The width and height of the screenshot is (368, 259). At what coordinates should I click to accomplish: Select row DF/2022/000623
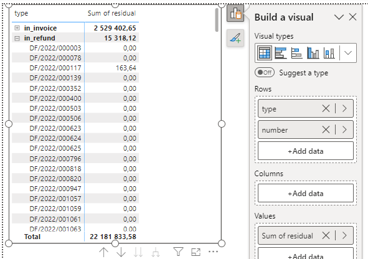click(x=55, y=128)
